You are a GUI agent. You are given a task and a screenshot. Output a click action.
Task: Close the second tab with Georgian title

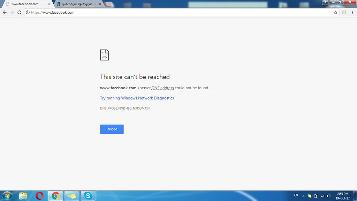[100, 4]
